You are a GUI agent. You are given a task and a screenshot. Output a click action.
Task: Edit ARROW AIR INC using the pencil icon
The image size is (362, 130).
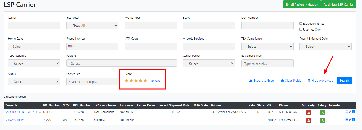(x=350, y=120)
